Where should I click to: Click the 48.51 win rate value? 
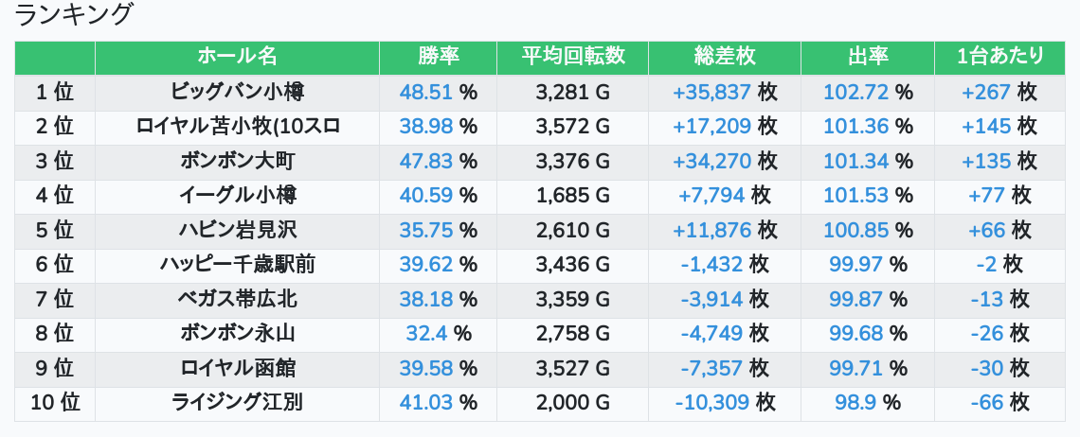[x=426, y=92]
